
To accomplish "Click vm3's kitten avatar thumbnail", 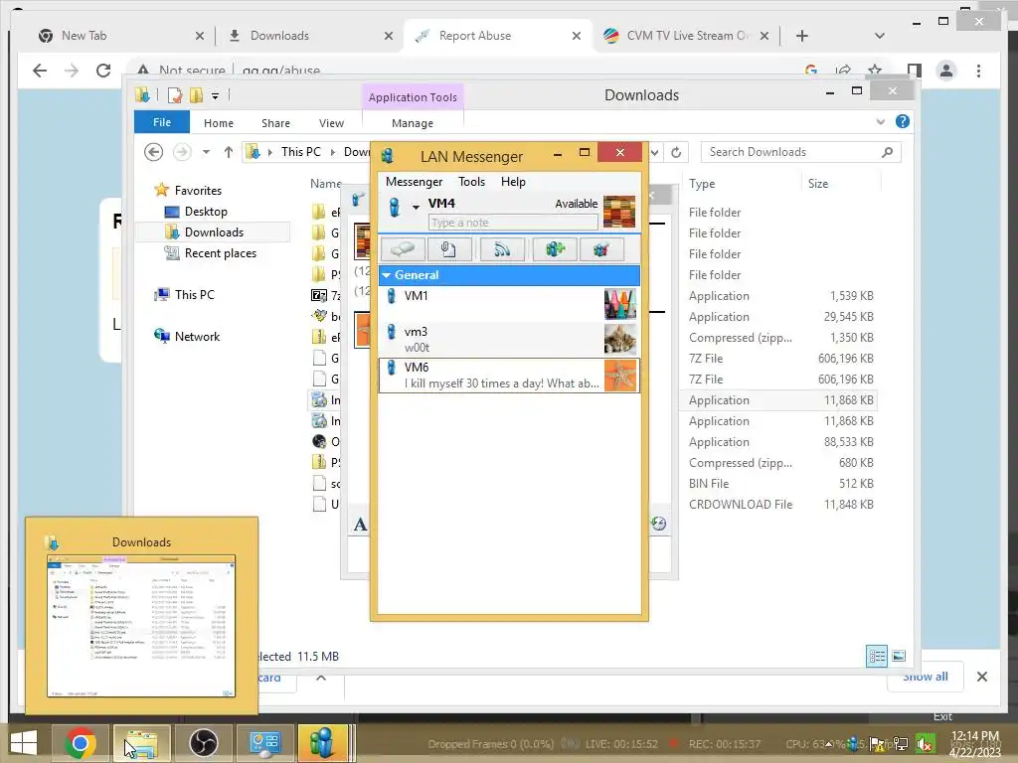I will click(620, 340).
